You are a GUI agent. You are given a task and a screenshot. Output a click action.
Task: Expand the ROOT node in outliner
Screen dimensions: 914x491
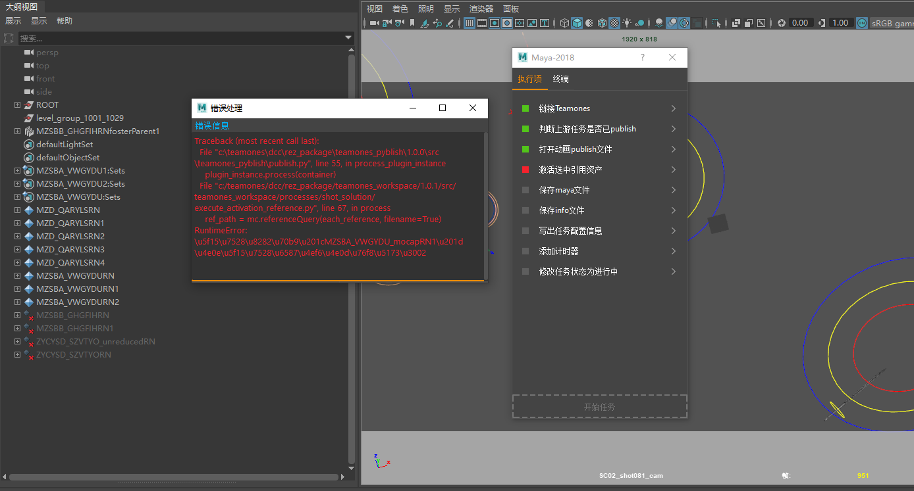[x=18, y=105]
